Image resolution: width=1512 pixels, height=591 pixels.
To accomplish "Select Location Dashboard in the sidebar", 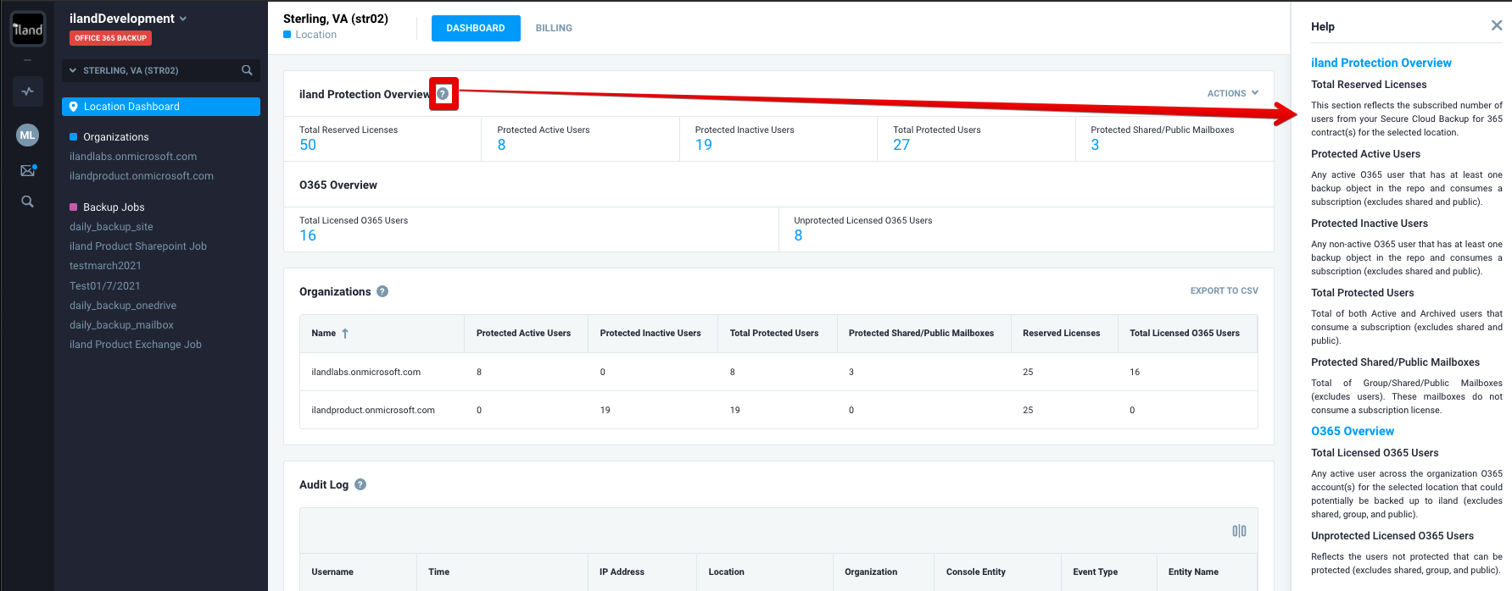I will 161,107.
